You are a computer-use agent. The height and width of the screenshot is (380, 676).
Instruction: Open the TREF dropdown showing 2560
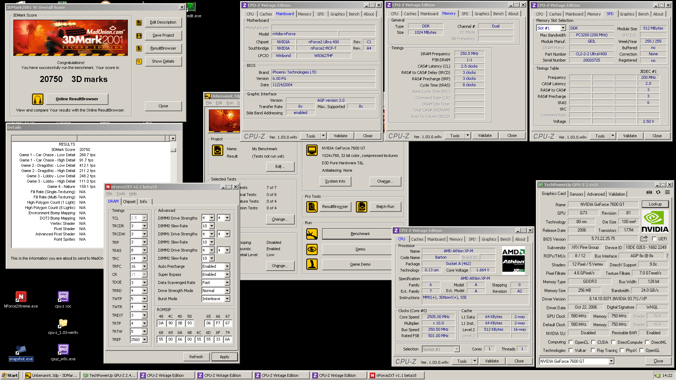144,340
